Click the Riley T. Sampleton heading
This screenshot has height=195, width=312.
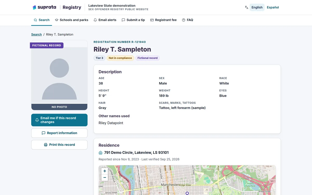(x=122, y=49)
